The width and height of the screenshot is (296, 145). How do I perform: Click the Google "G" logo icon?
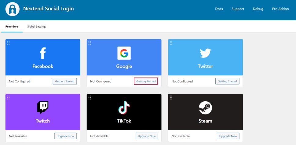click(124, 53)
